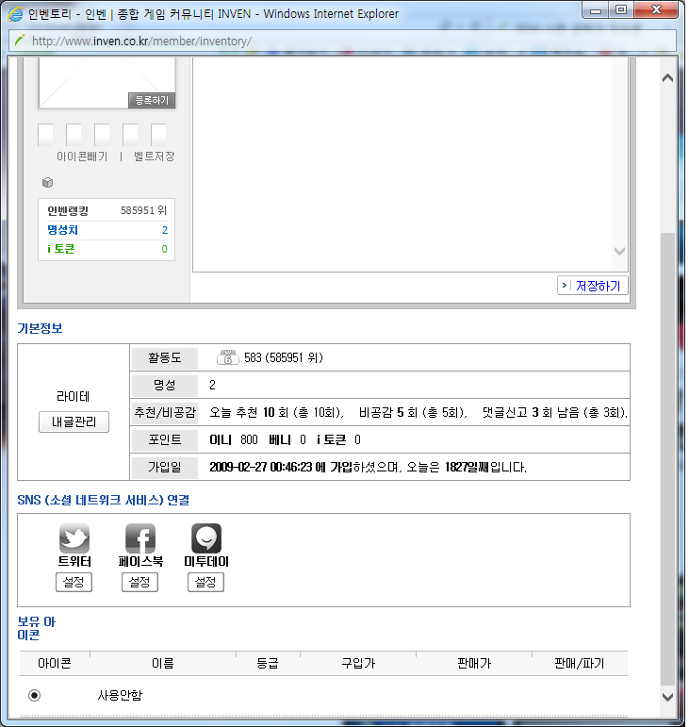
Task: Open 설정 under Facebook (페이스북)
Action: click(x=140, y=582)
